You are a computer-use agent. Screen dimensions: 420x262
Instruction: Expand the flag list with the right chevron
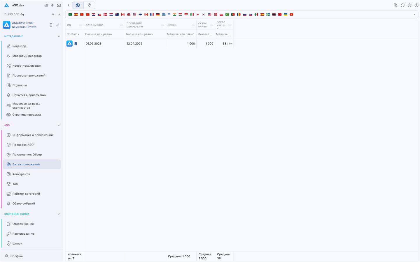click(x=414, y=14)
